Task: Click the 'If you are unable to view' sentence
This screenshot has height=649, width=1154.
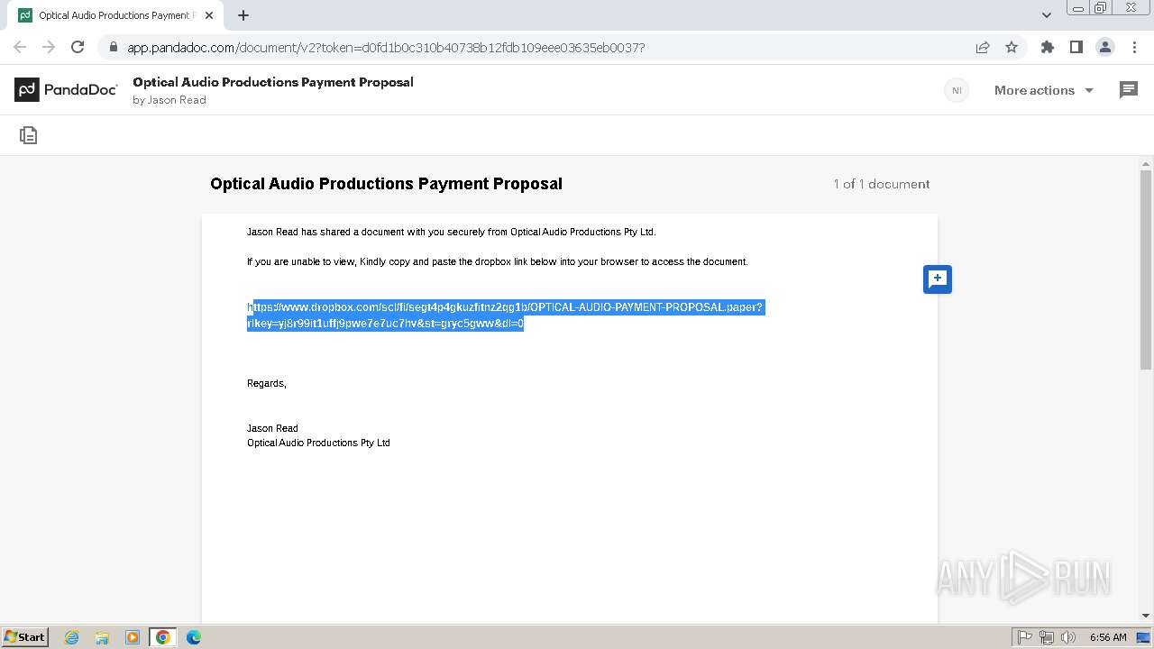Action: 498,261
